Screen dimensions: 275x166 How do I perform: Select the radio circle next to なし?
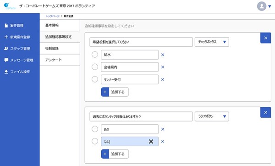(95, 141)
